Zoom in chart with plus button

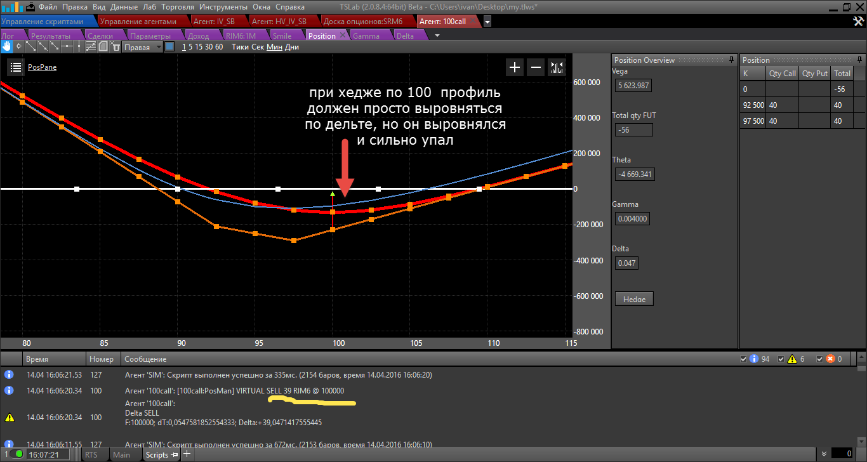[x=514, y=67]
